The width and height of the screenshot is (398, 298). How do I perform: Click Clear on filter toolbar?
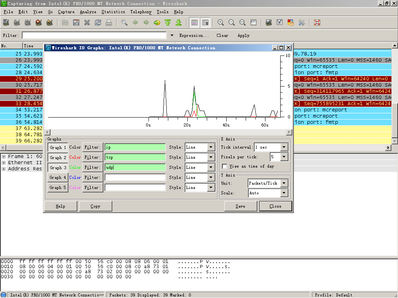click(222, 35)
